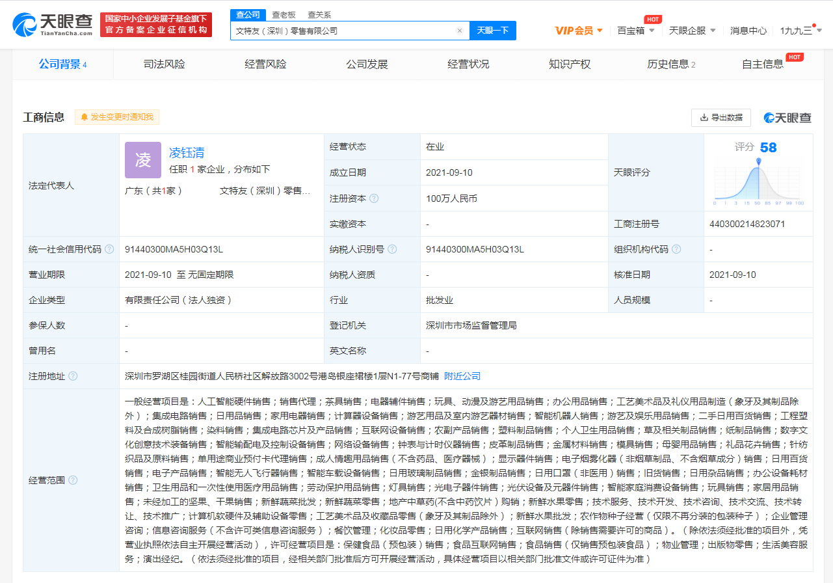Select registered capital value 100万人民币
This screenshot has width=833, height=583.
(452, 198)
